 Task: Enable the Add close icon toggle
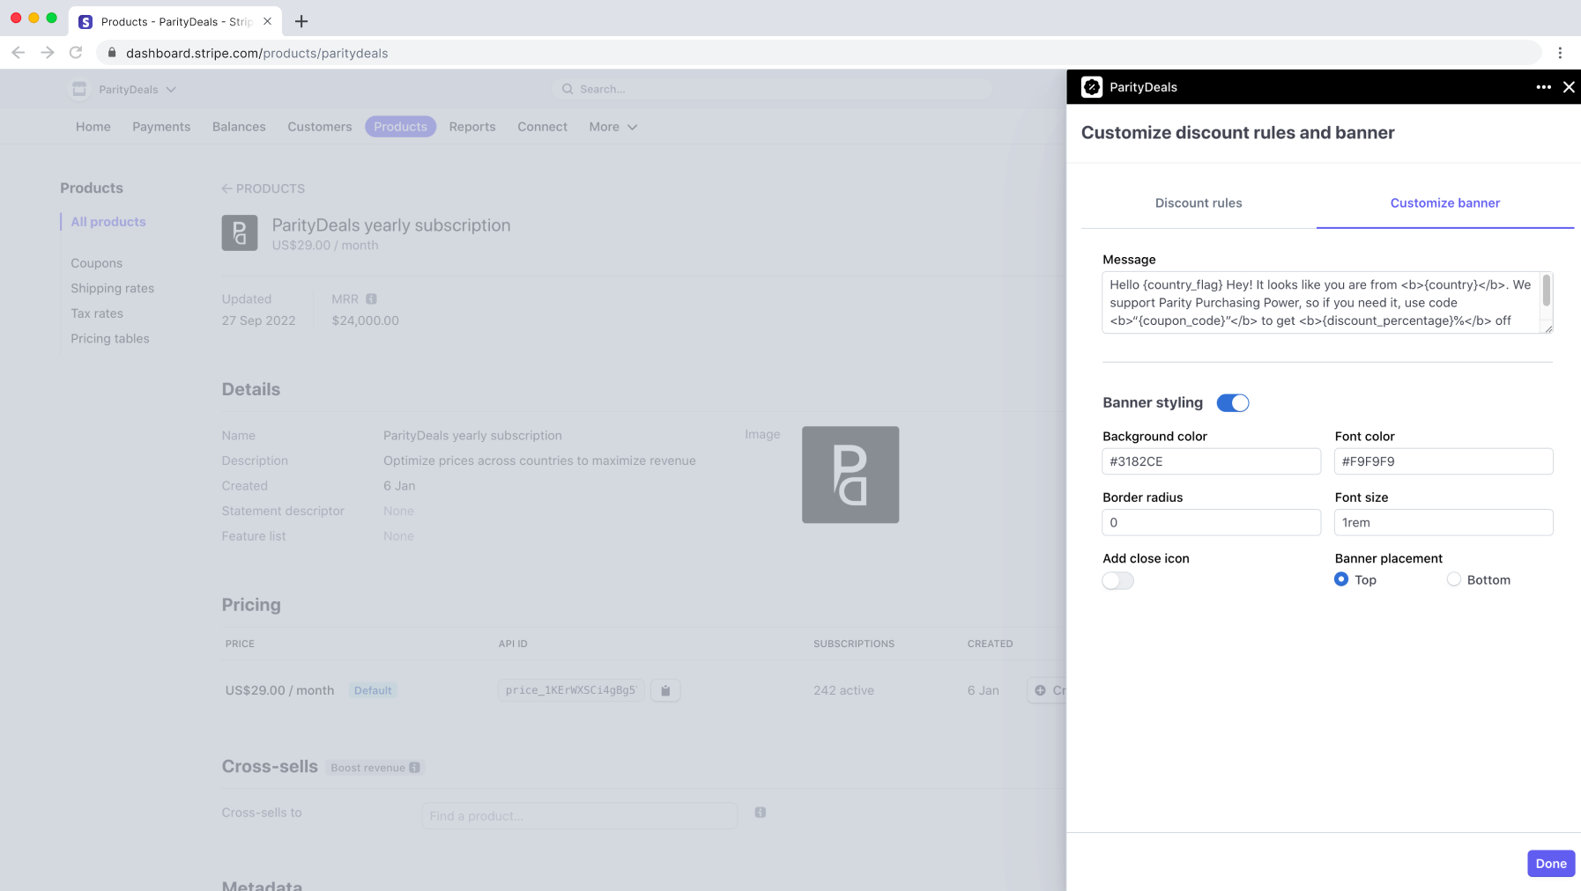1117,580
